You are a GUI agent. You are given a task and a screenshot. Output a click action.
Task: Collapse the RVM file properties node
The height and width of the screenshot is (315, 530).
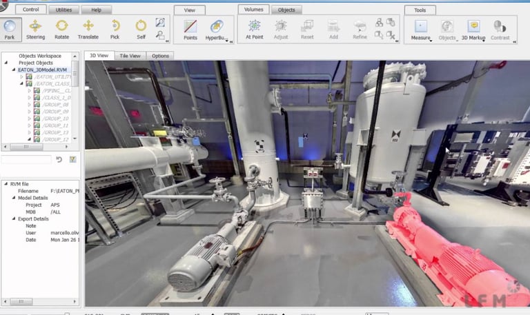(x=6, y=184)
